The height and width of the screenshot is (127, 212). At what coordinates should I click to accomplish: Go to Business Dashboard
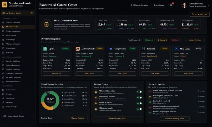point(13,65)
